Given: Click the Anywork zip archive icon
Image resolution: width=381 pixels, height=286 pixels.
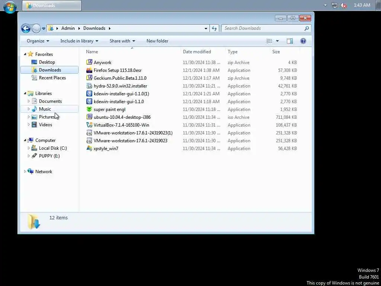Looking at the screenshot, I should [89, 62].
